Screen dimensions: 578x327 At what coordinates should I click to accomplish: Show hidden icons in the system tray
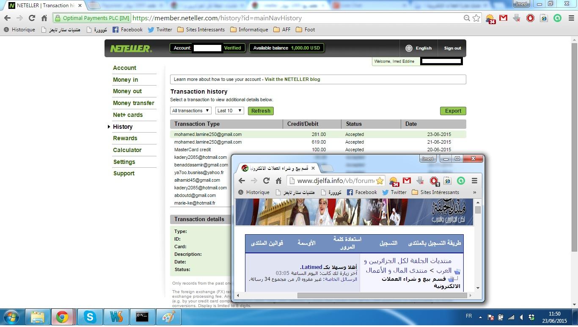point(480,317)
